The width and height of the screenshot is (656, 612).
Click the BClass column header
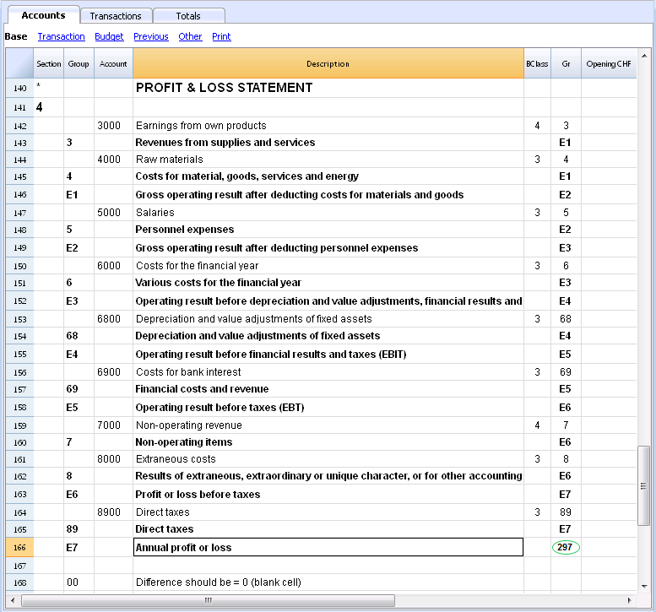[x=537, y=63]
